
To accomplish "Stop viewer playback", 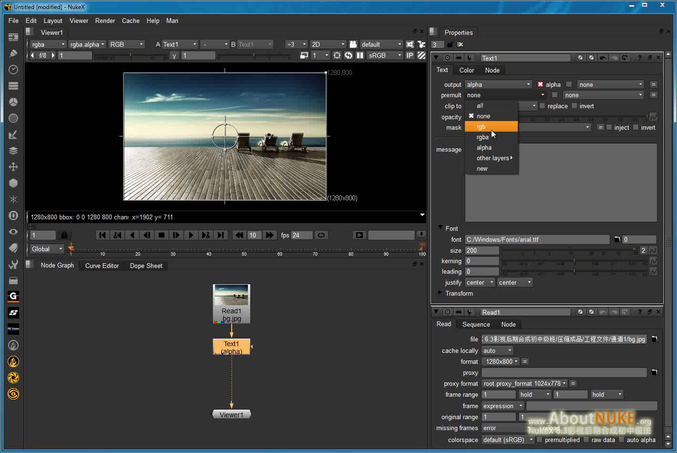I will [x=162, y=235].
